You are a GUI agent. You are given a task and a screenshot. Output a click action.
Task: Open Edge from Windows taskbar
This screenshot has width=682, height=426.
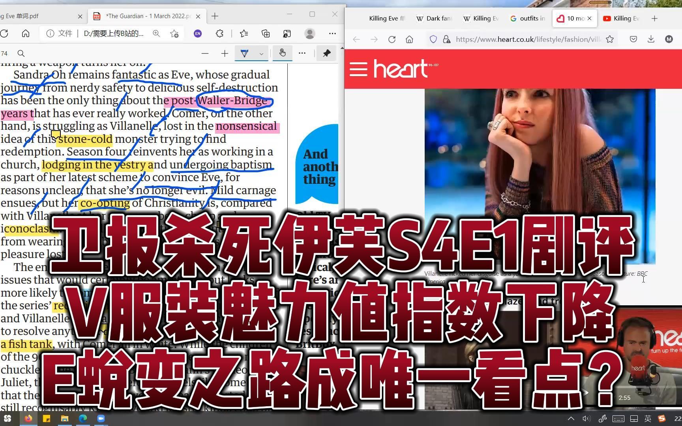pyautogui.click(x=83, y=419)
